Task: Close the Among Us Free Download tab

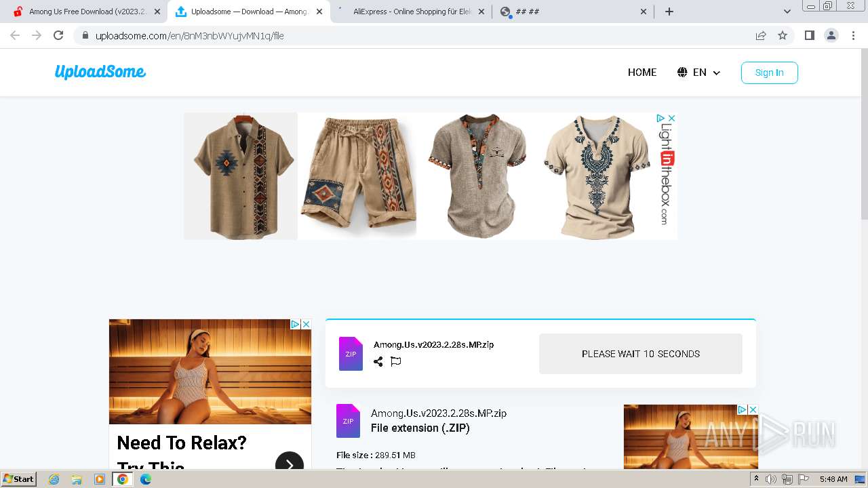Action: 157,12
